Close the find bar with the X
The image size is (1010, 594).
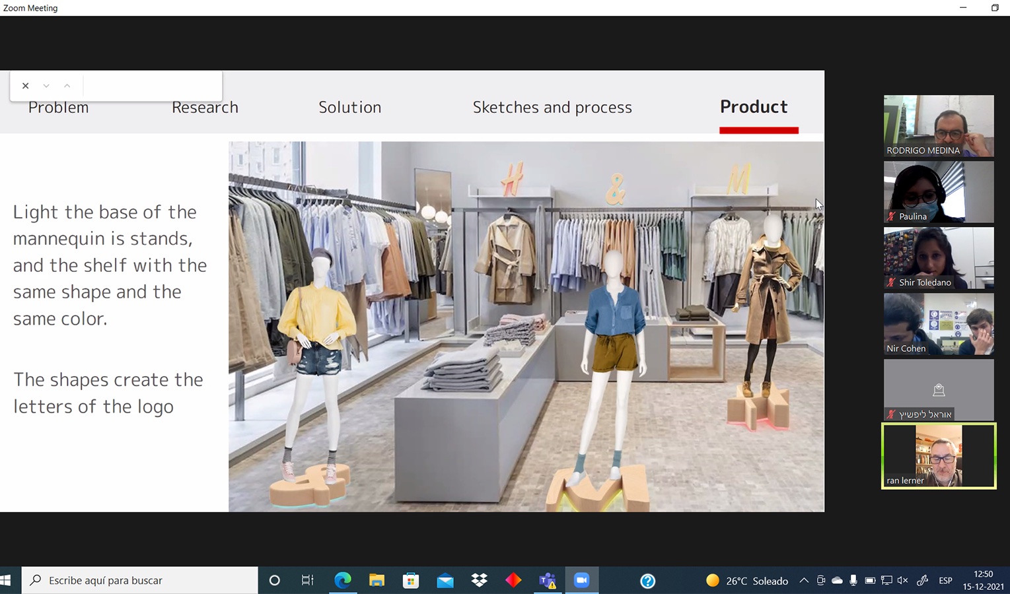[25, 86]
